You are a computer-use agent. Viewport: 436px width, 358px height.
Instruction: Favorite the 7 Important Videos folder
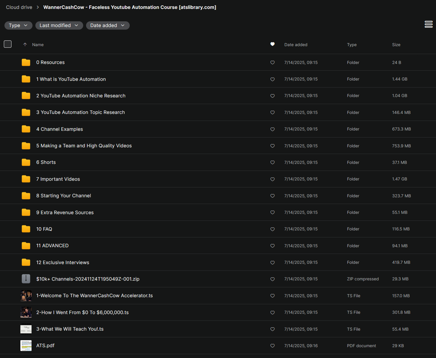[272, 179]
